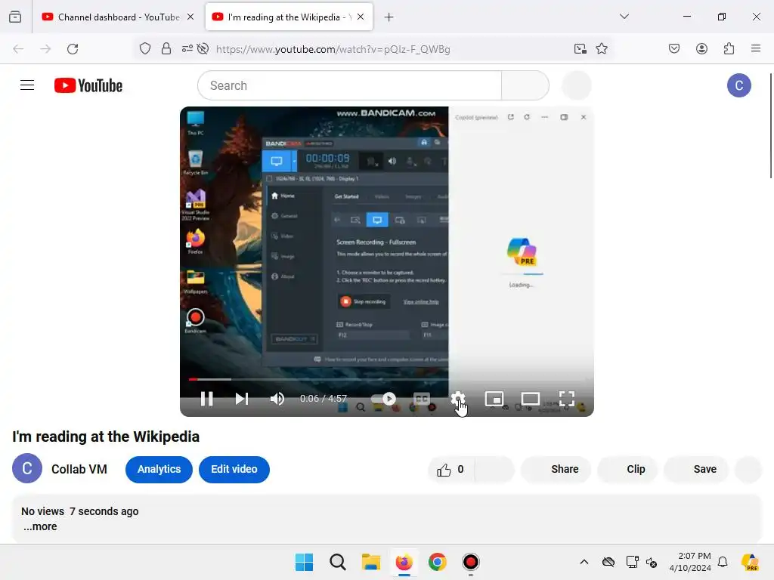Go back one page

click(x=18, y=49)
